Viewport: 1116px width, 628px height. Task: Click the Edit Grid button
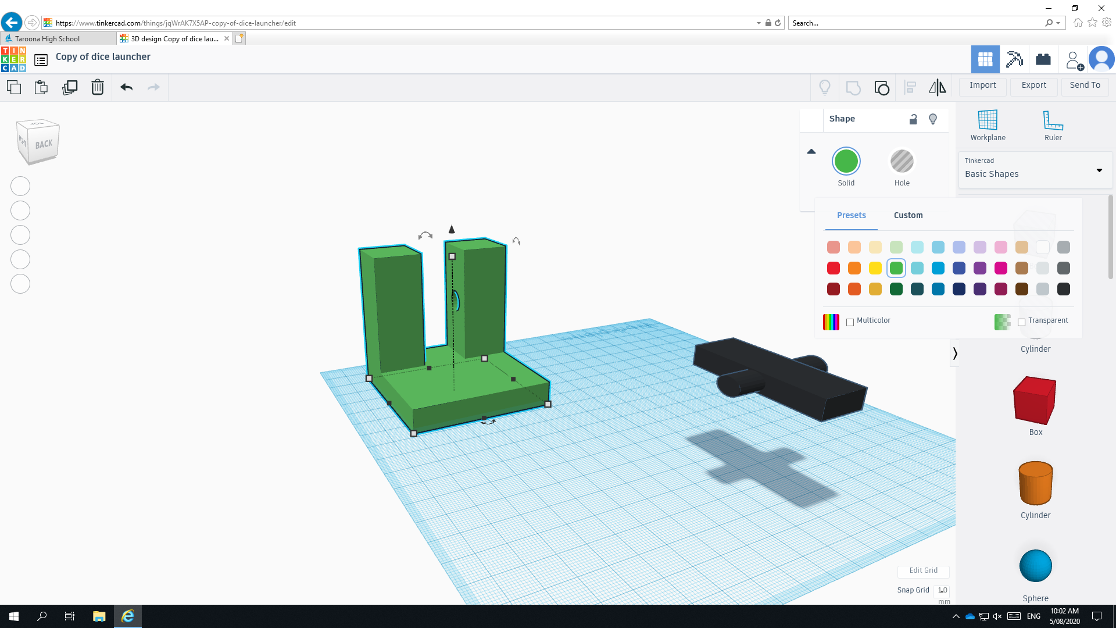click(923, 570)
